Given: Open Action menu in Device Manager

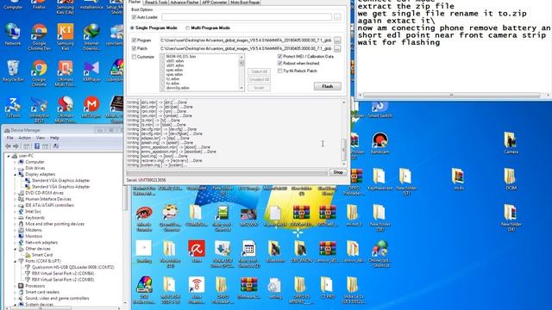Looking at the screenshot, I should coord(25,138).
